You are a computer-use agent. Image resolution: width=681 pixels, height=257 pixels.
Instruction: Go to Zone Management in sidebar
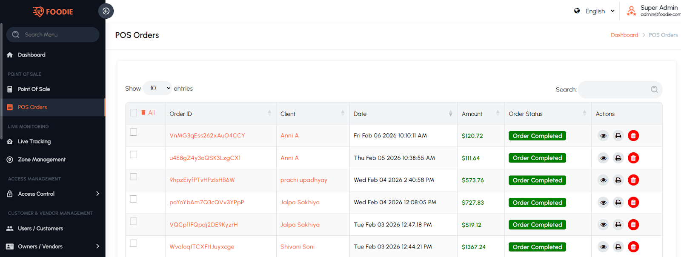click(41, 160)
